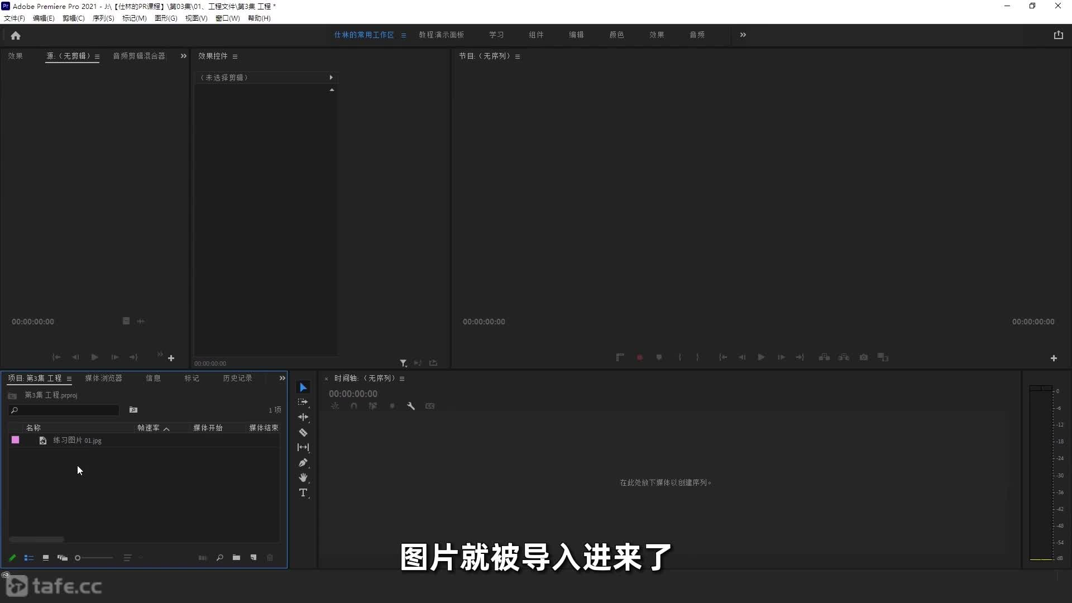Click Add Marker in Program monitor
1072x603 pixels.
tap(659, 357)
